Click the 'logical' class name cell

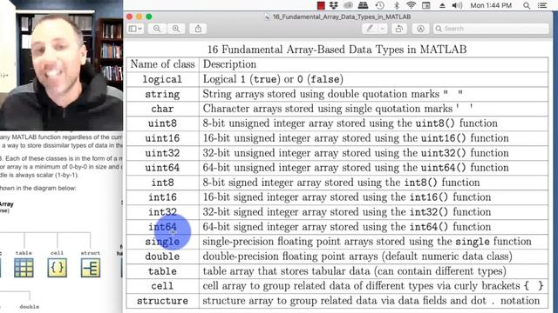pos(162,79)
